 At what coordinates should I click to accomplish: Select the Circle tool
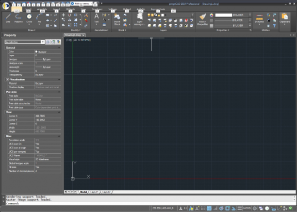[x=29, y=18]
